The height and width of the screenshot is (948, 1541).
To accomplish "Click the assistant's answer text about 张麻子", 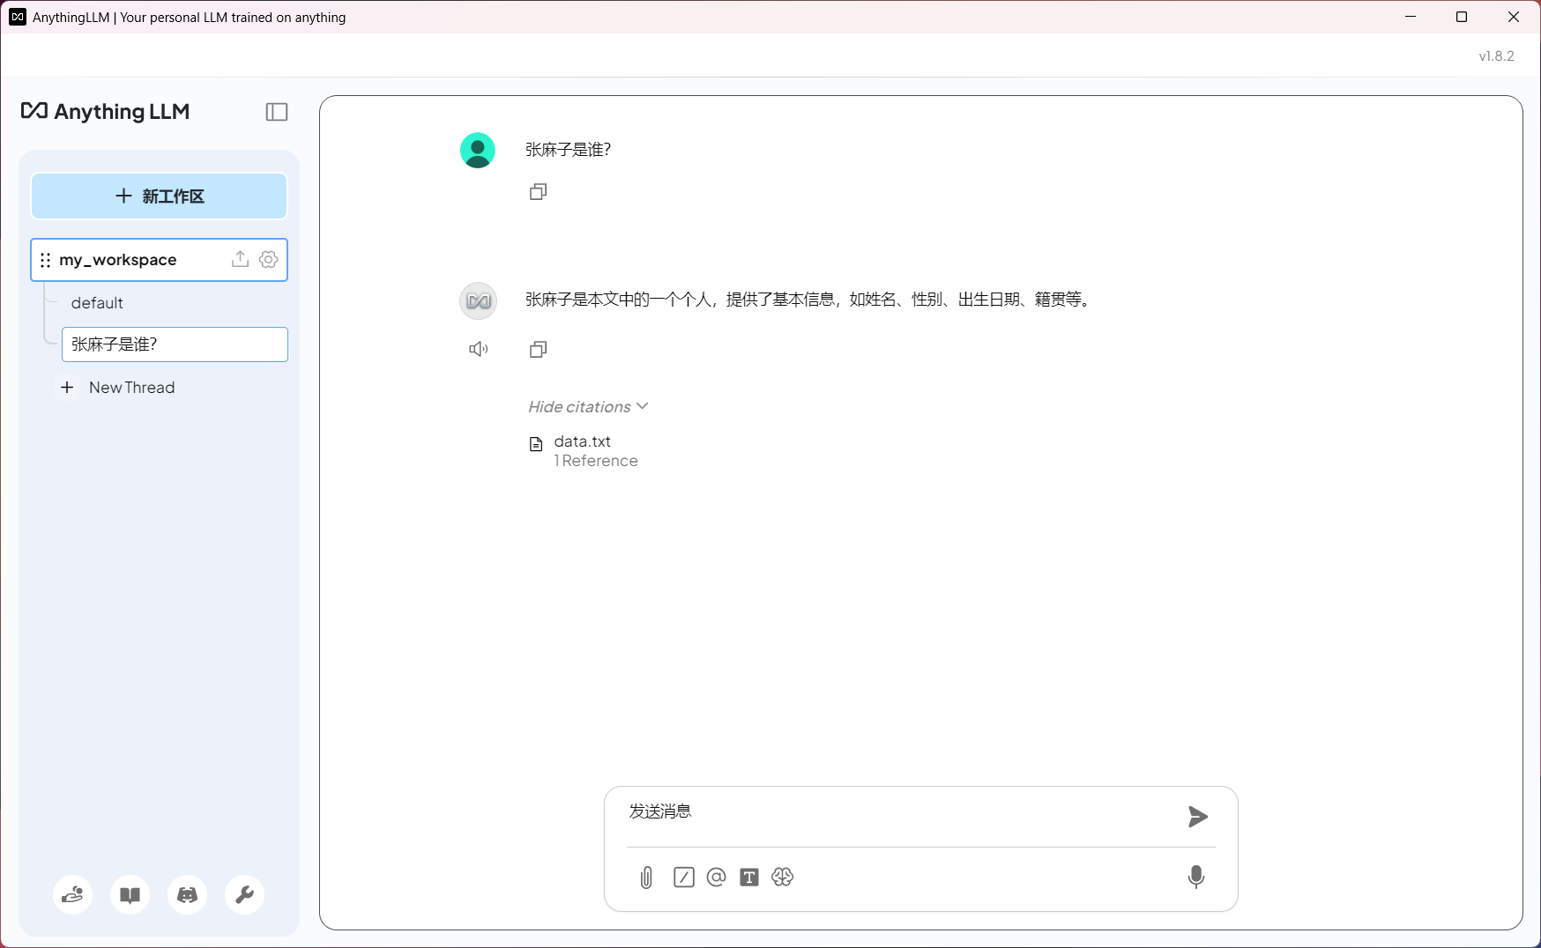I will [x=809, y=300].
